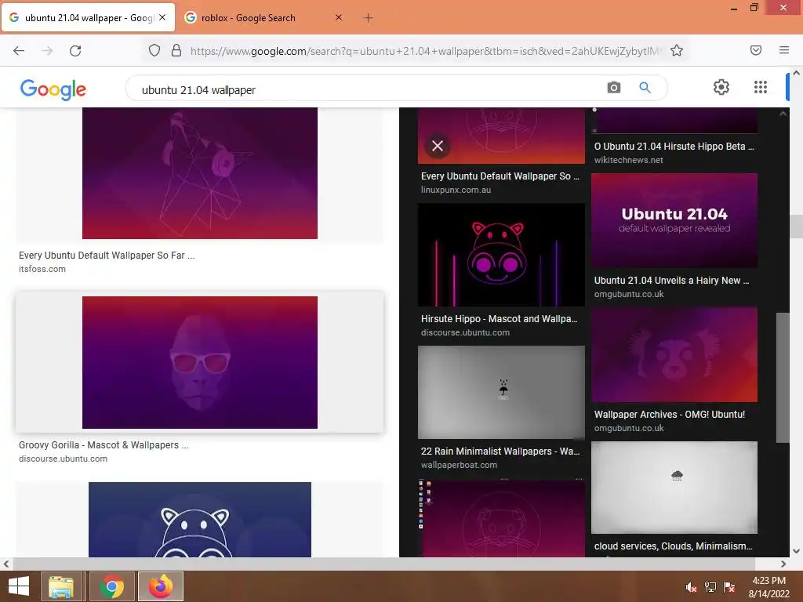Launch Google Chrome from the taskbar
The height and width of the screenshot is (602, 803).
click(x=111, y=586)
